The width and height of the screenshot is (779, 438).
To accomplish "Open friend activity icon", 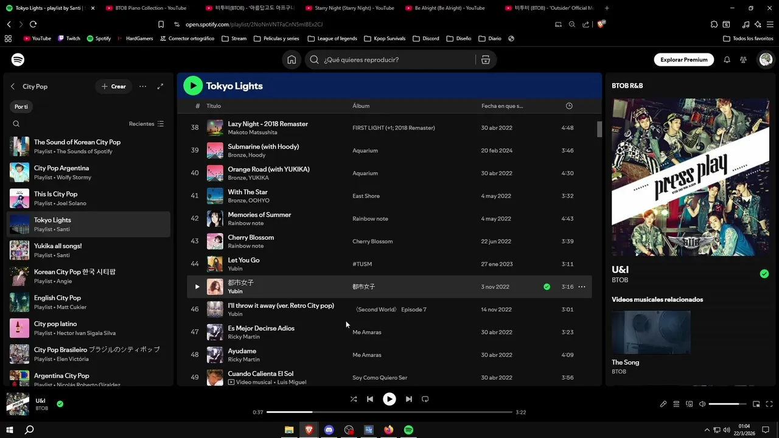I will click(743, 60).
